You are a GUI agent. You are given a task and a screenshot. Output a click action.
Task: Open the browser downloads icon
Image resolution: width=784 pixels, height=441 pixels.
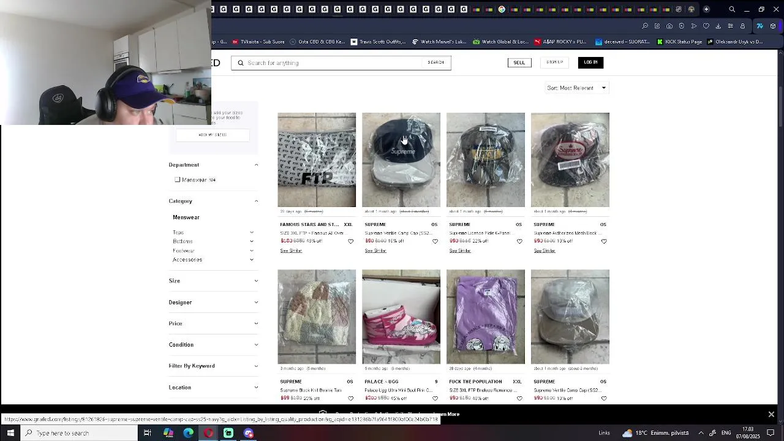click(x=718, y=26)
